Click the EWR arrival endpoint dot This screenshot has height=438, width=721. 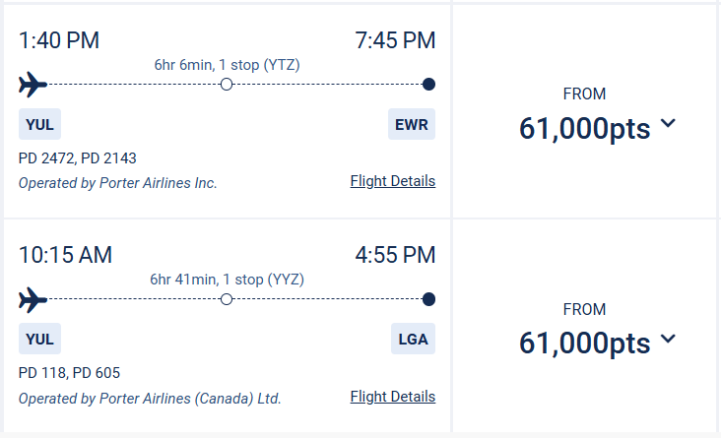pyautogui.click(x=428, y=85)
